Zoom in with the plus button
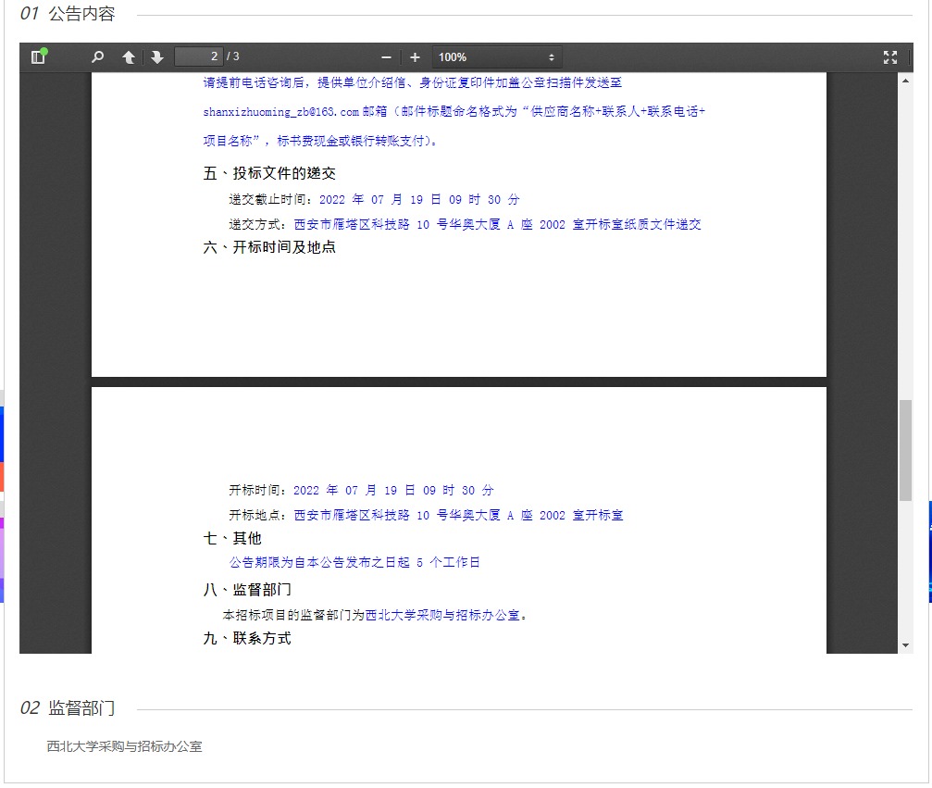 pos(415,57)
